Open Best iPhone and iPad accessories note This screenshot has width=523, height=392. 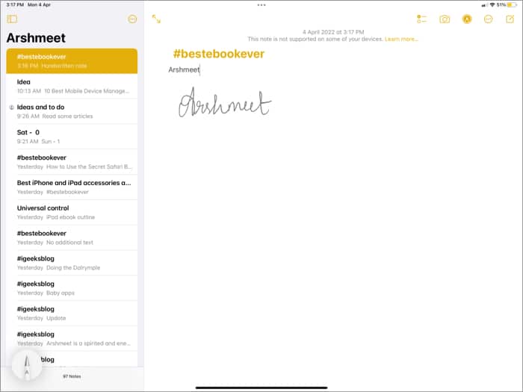pos(72,187)
